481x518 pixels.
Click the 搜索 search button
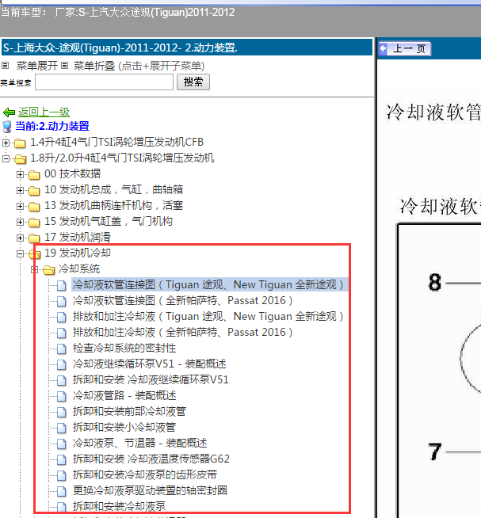(x=193, y=82)
